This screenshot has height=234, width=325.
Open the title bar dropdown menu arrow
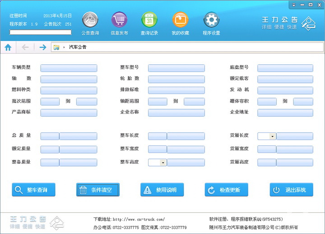coord(294,4)
